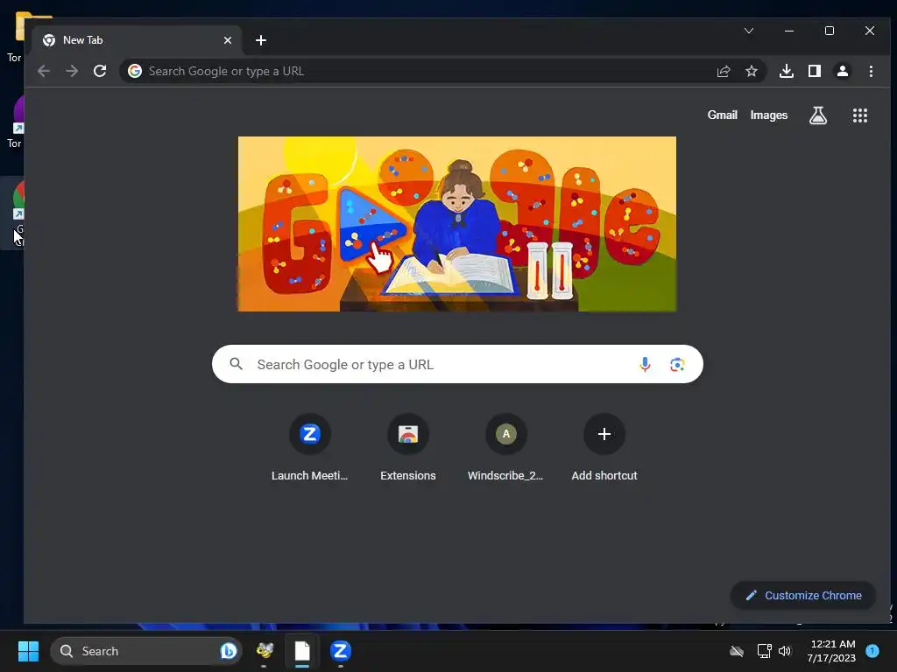The width and height of the screenshot is (897, 672).
Task: Open the Extensions shortcut tile
Action: pyautogui.click(x=408, y=448)
